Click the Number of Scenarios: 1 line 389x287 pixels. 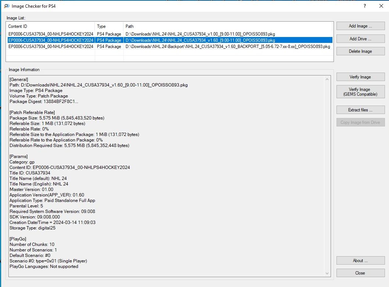33,250
